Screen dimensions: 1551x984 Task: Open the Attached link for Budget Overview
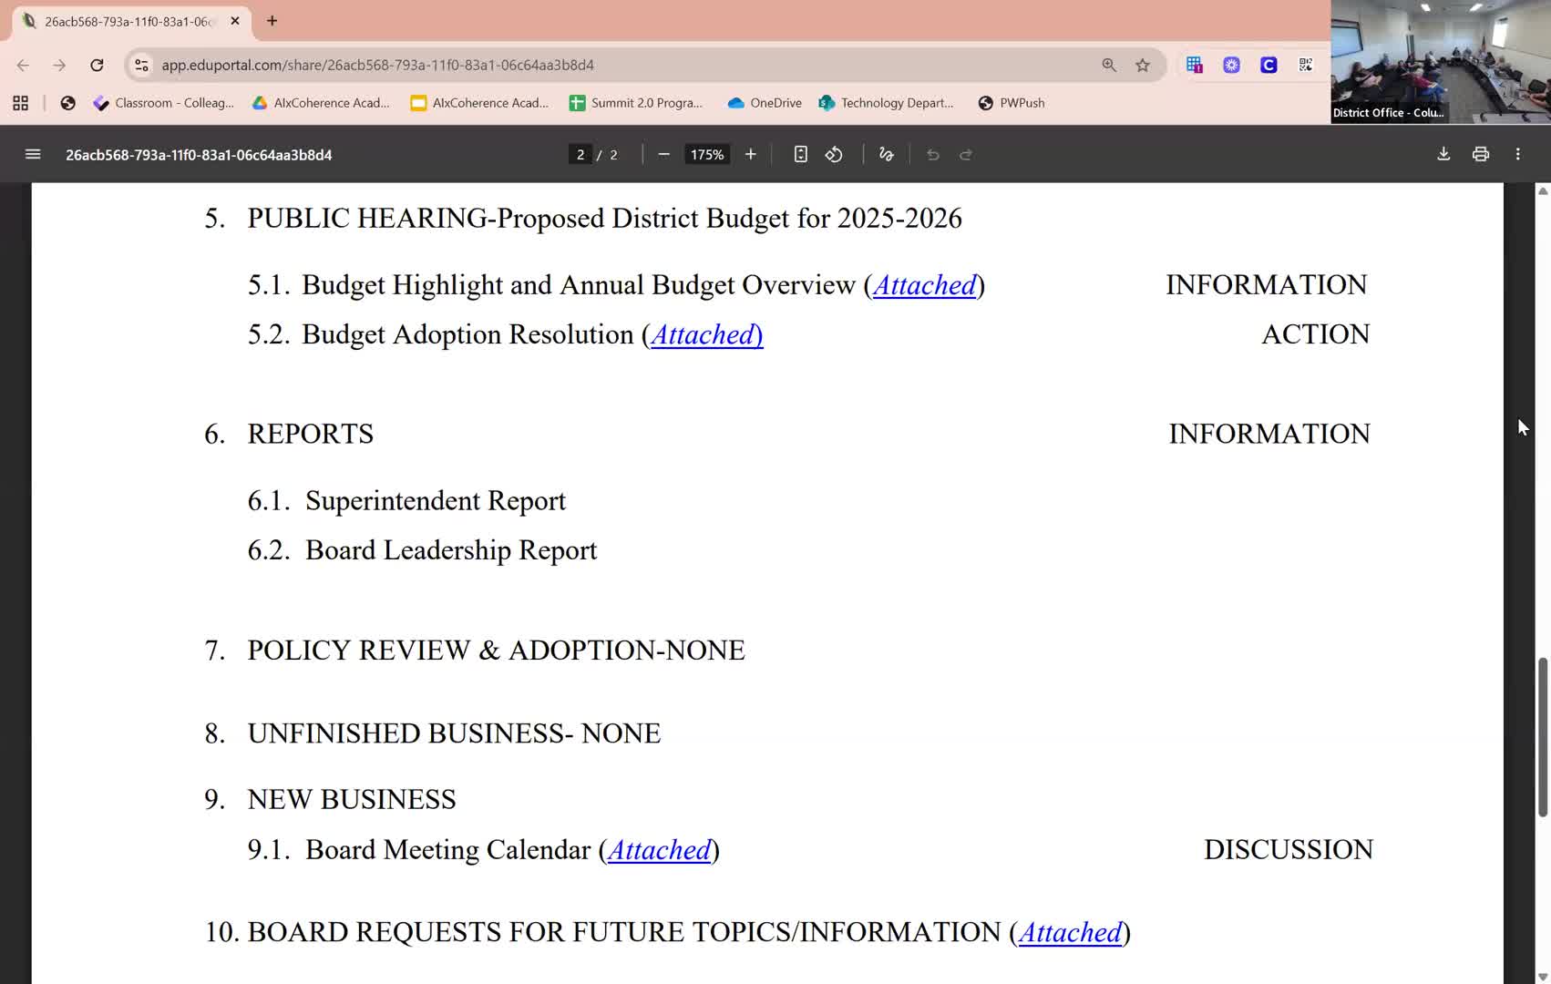[924, 286]
